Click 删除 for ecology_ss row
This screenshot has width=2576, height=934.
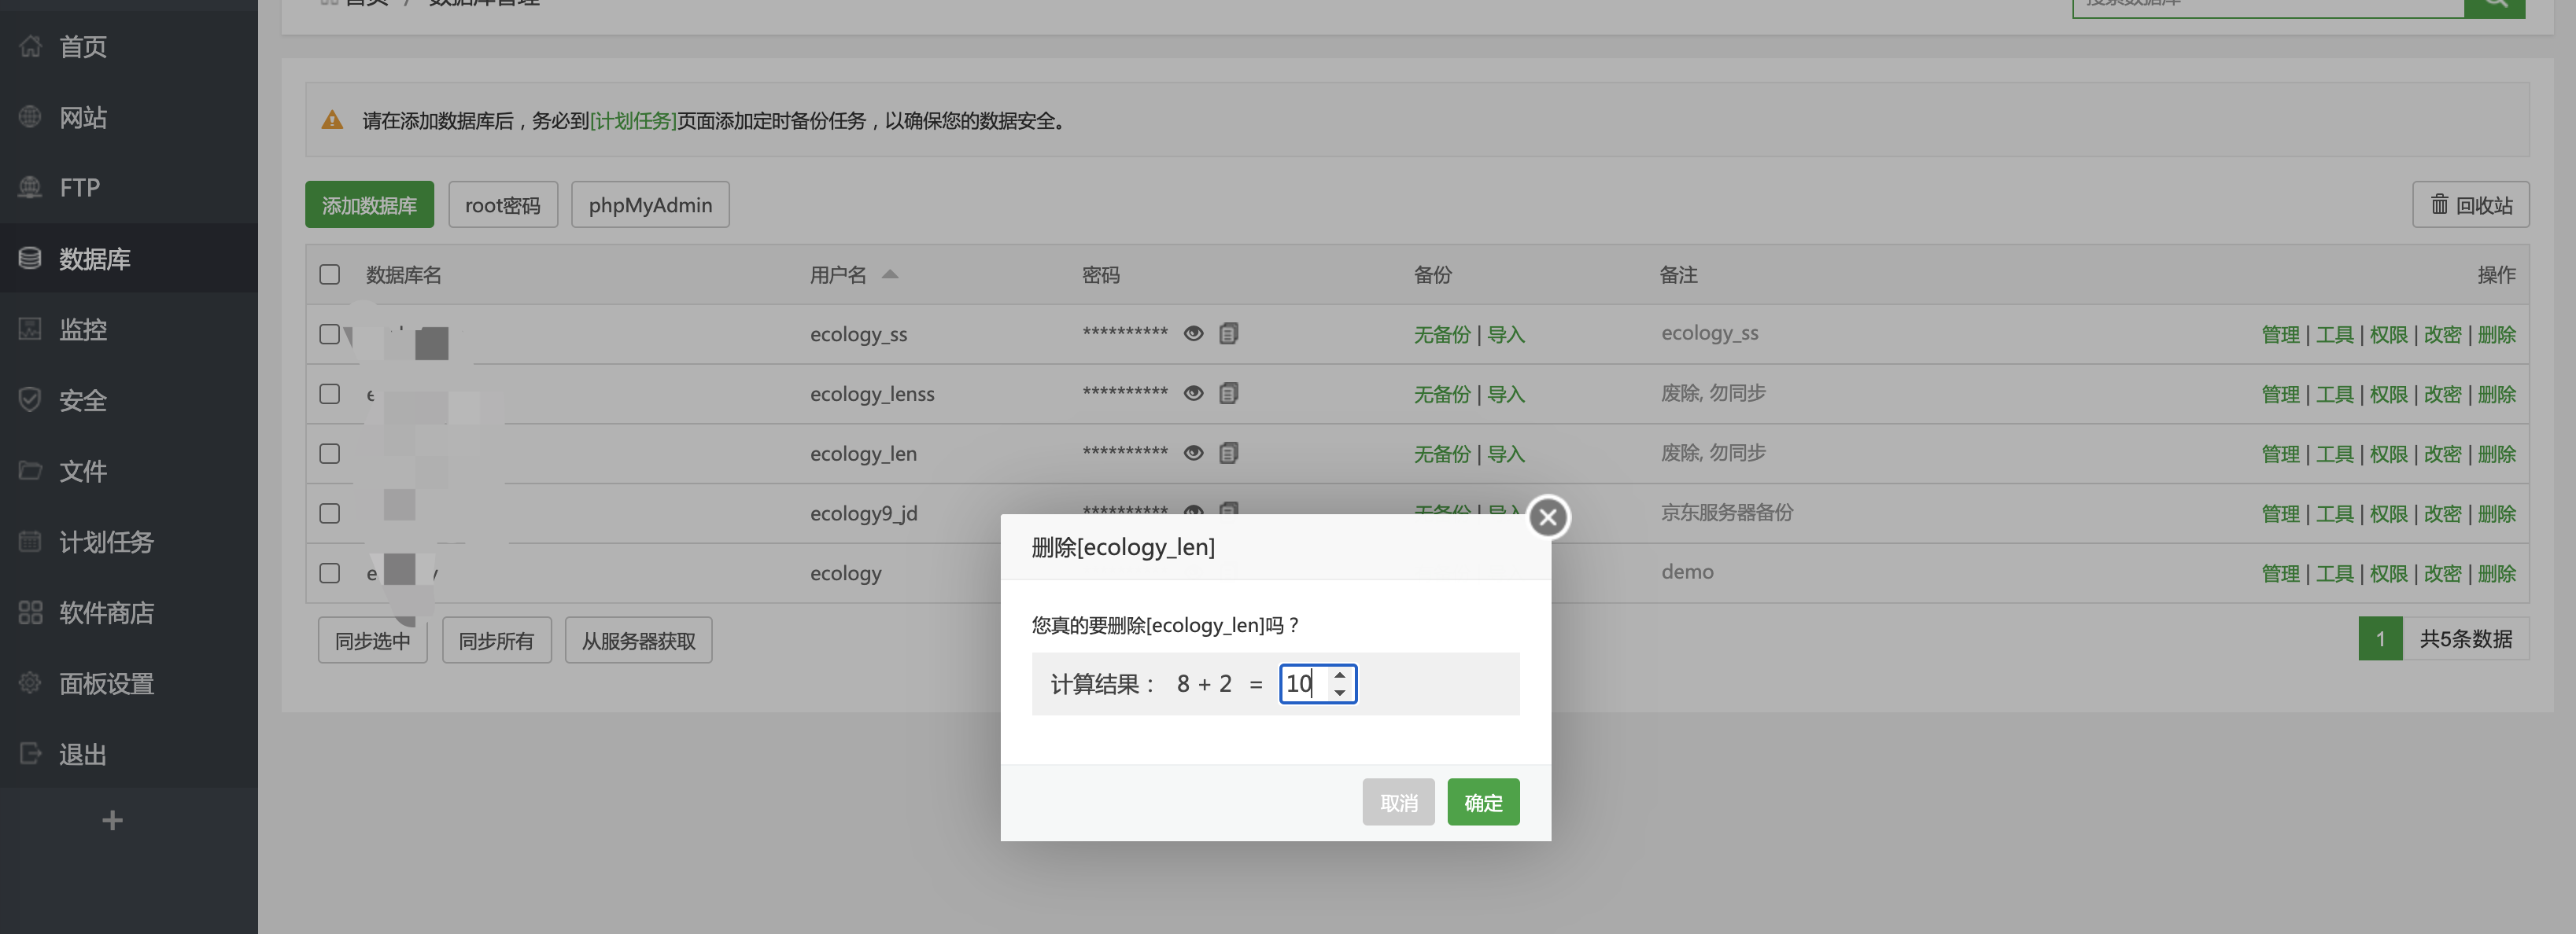click(x=2496, y=335)
